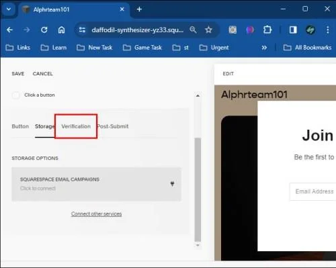This screenshot has height=268, width=336.
Task: Switch to the Verification tab
Action: [76, 126]
